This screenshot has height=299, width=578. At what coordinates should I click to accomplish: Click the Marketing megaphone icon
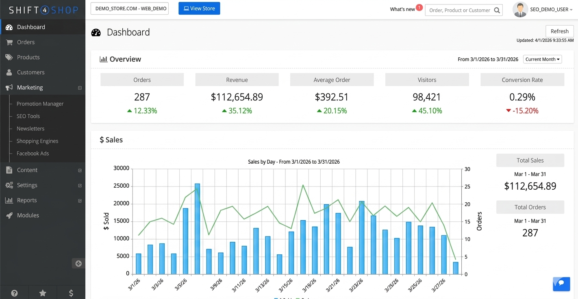click(9, 87)
